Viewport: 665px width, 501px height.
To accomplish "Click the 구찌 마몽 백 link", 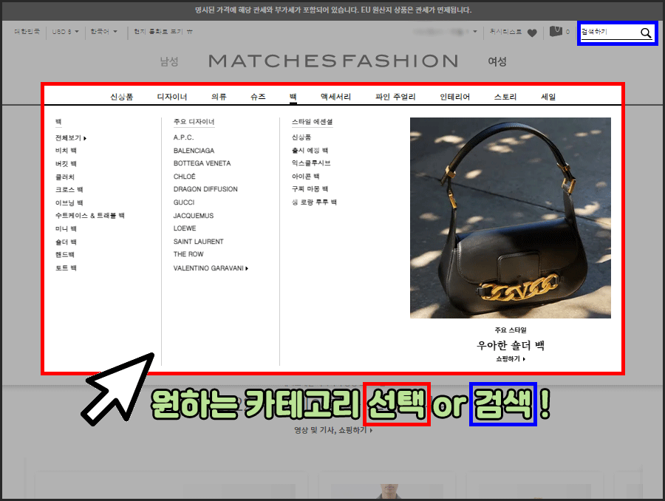I will 310,188.
